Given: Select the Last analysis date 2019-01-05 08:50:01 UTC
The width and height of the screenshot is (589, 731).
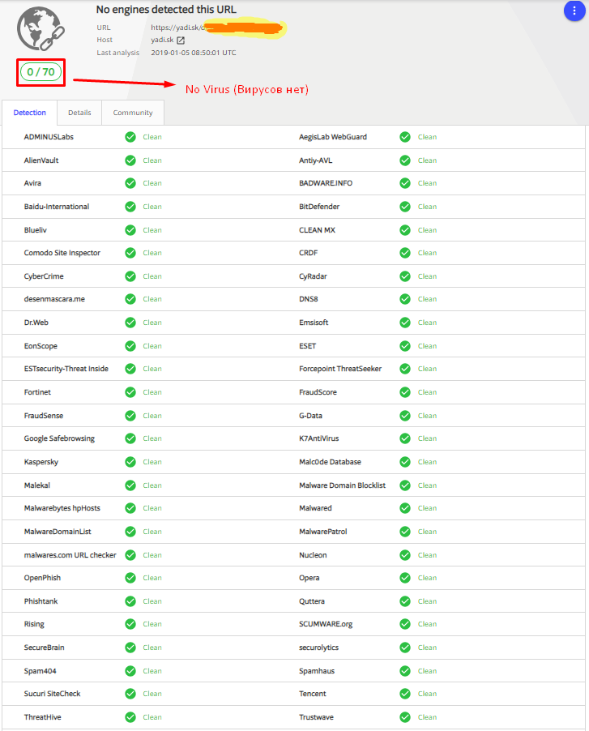Looking at the screenshot, I should click(x=194, y=53).
